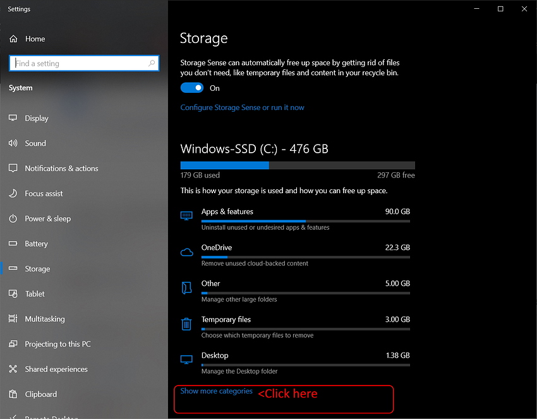The image size is (537, 419).
Task: Open the Notifications & actions settings page
Action: pos(61,168)
